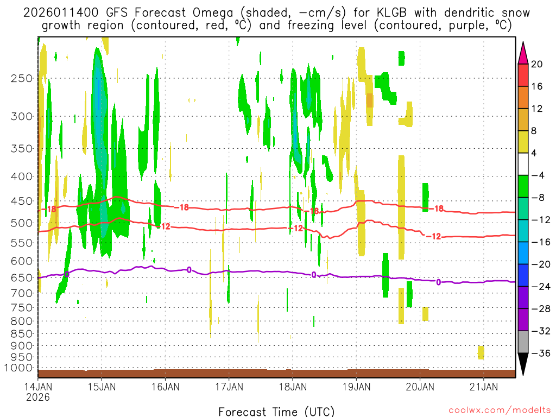Image resolution: width=556 pixels, height=417 pixels.
Task: Click the brown ground bar at chart bottom
Action: pyautogui.click(x=276, y=374)
